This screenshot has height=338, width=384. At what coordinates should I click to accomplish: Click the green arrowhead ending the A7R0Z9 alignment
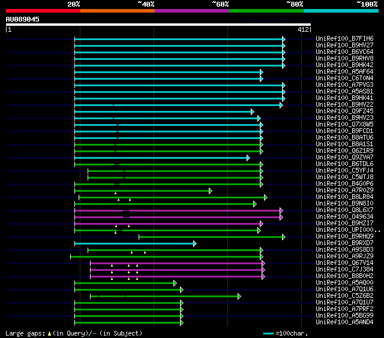point(211,191)
